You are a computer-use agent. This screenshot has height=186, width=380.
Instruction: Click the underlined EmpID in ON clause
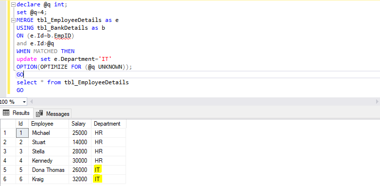(x=63, y=36)
